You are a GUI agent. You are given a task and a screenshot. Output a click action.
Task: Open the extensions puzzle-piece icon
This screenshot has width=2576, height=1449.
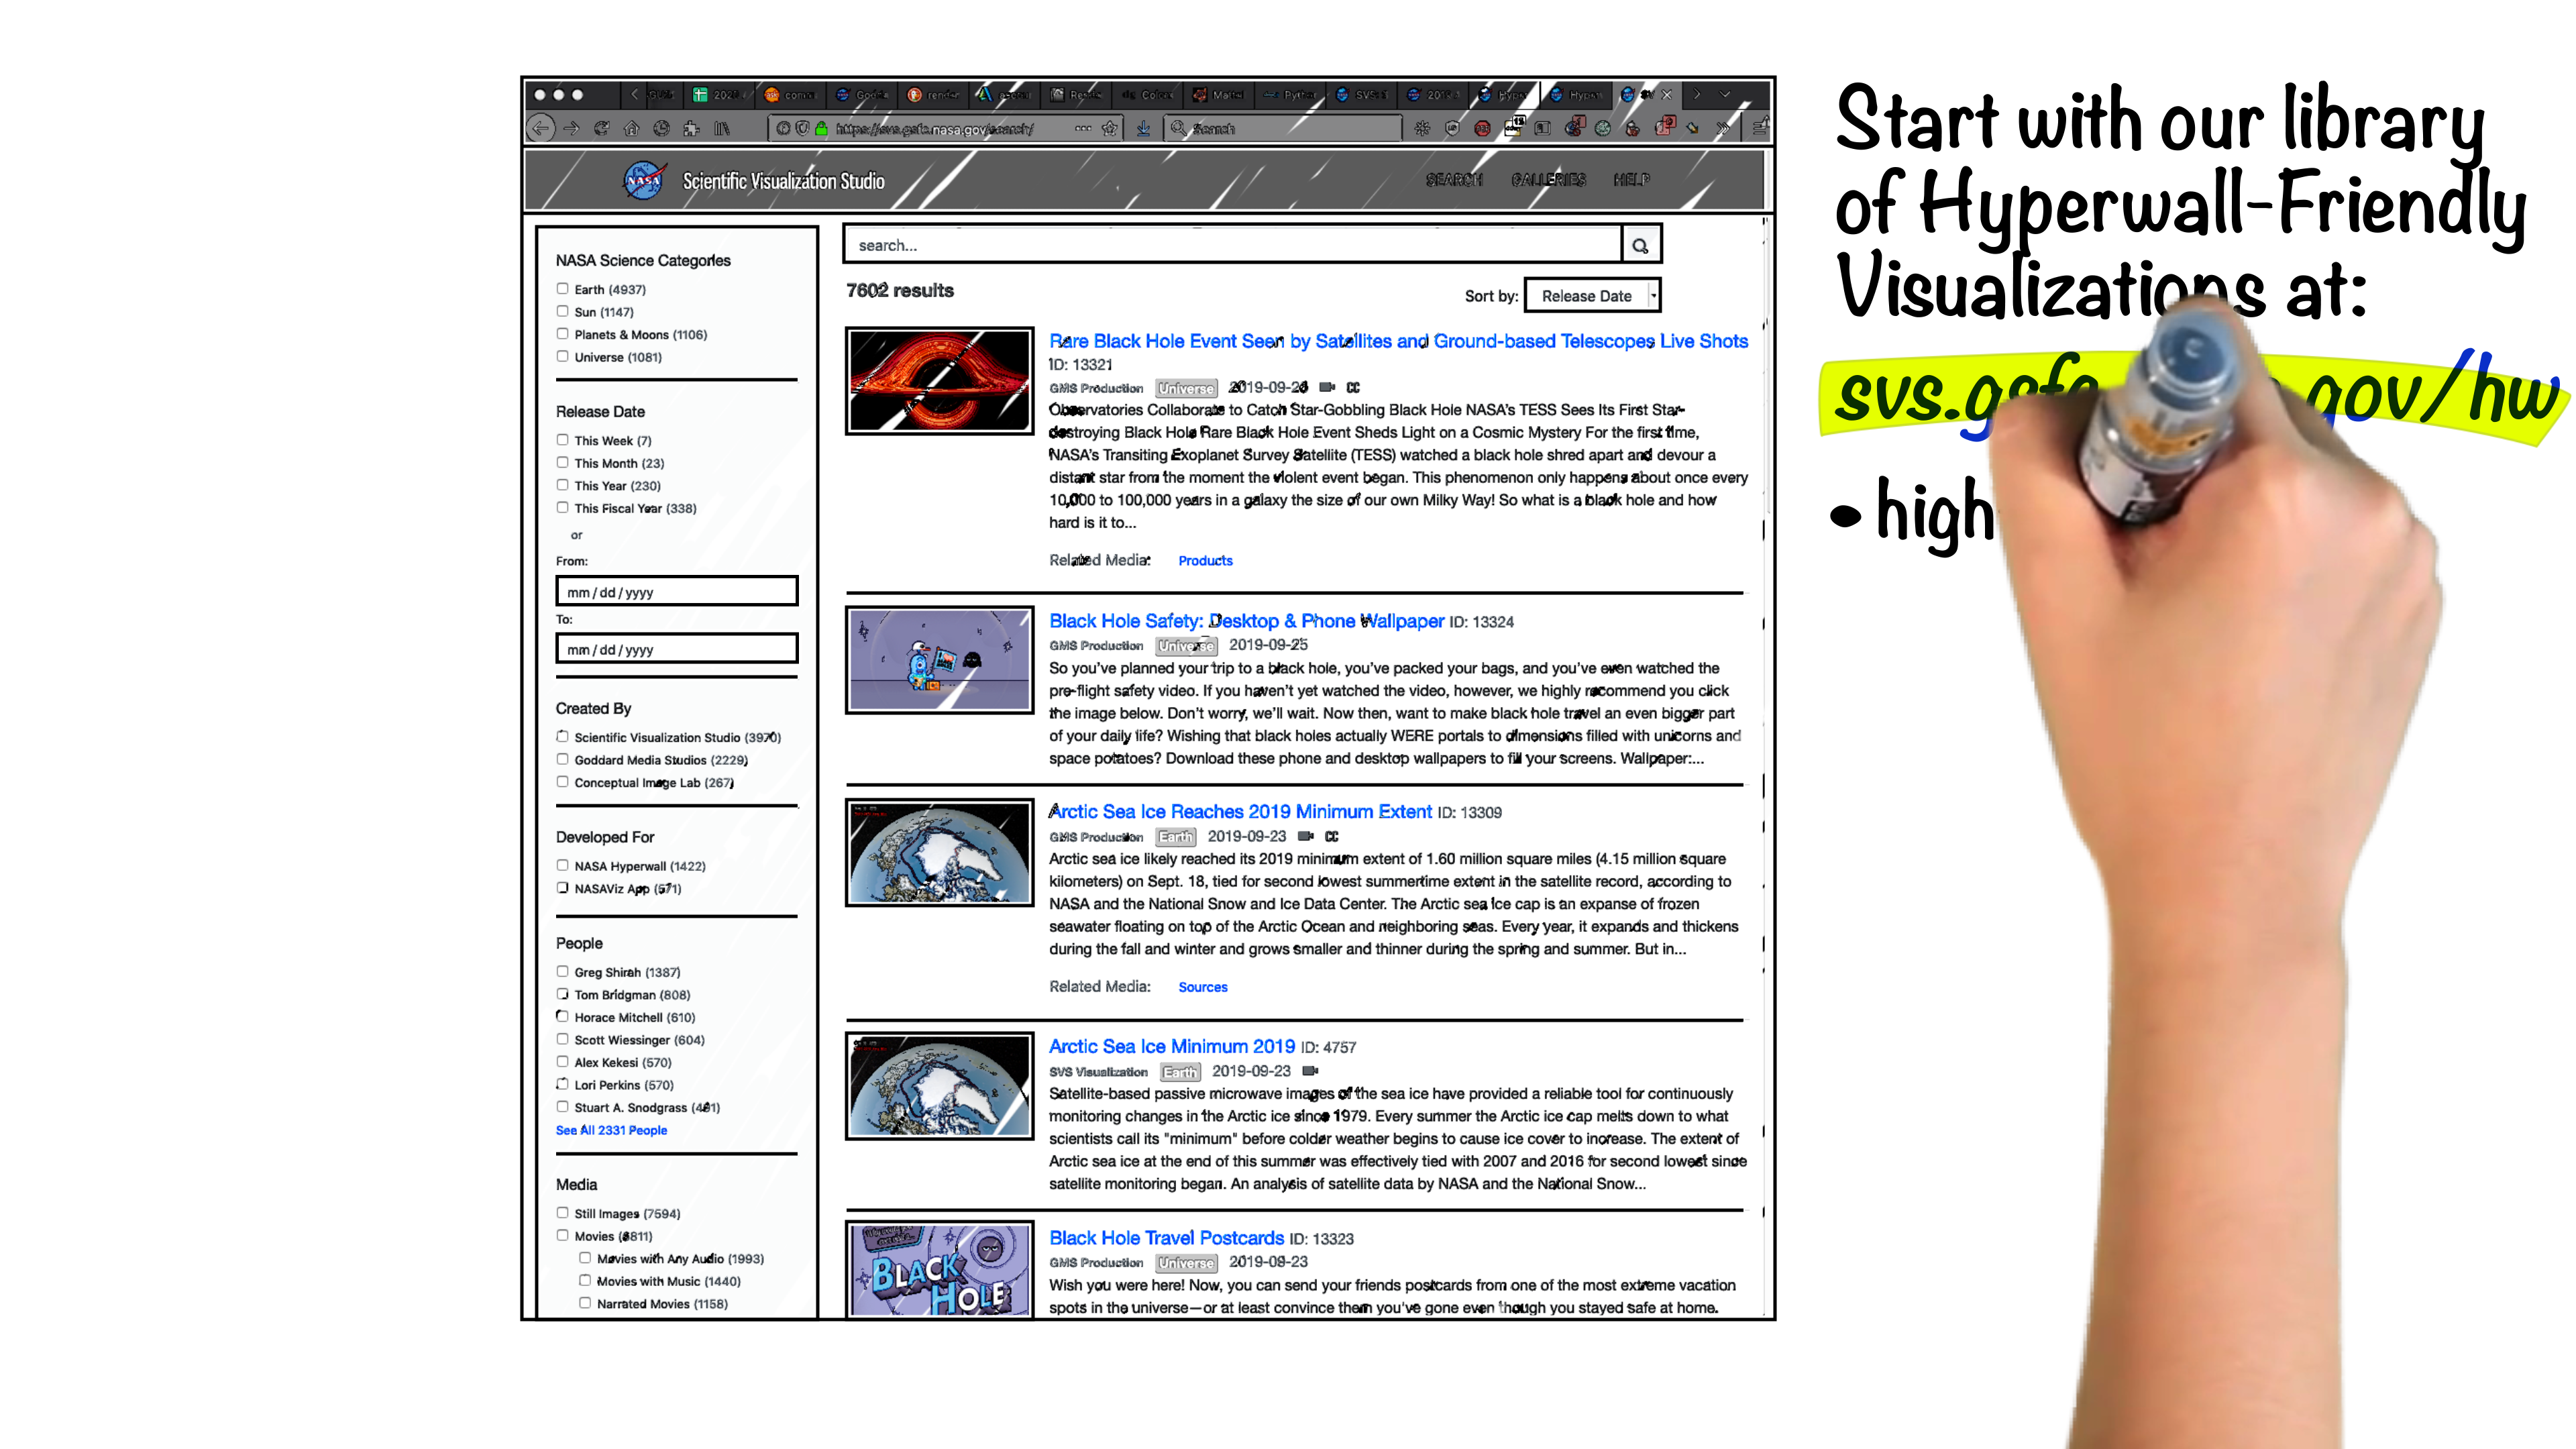[x=691, y=128]
